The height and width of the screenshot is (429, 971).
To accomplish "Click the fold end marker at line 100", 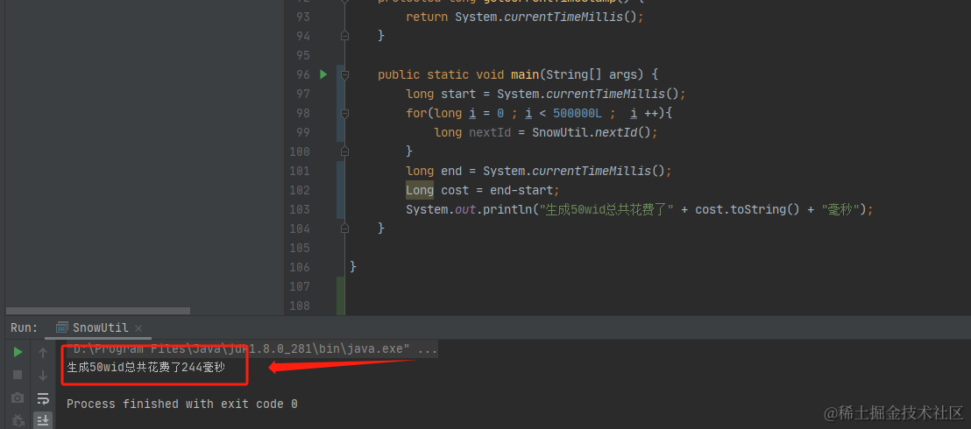I will click(345, 151).
